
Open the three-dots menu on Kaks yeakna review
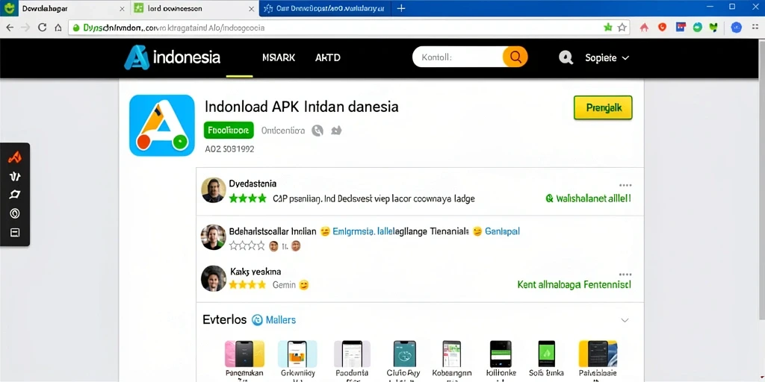pyautogui.click(x=625, y=275)
